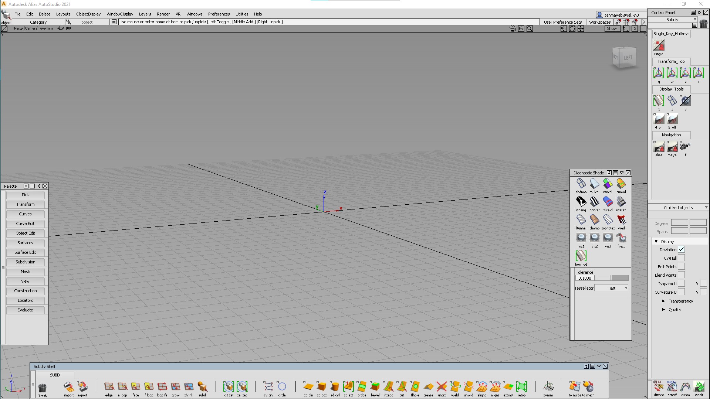Activate the isoang diagnostic shade icon
The image size is (710, 399).
[x=581, y=202]
